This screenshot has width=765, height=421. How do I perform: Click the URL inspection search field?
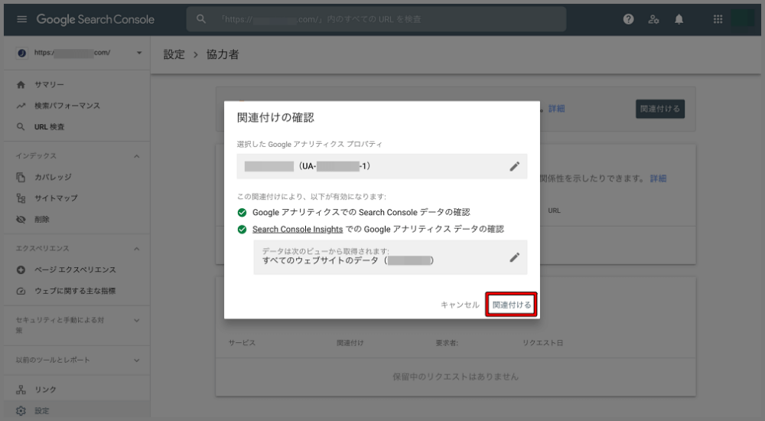376,19
